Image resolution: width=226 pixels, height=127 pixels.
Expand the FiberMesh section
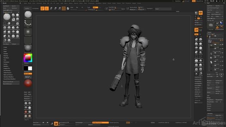point(6,58)
